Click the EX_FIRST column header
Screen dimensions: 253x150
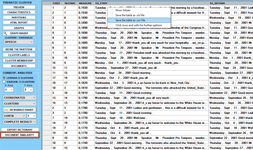pos(151,3)
